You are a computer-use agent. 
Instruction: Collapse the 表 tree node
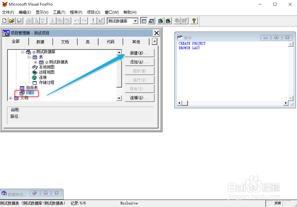(29, 57)
